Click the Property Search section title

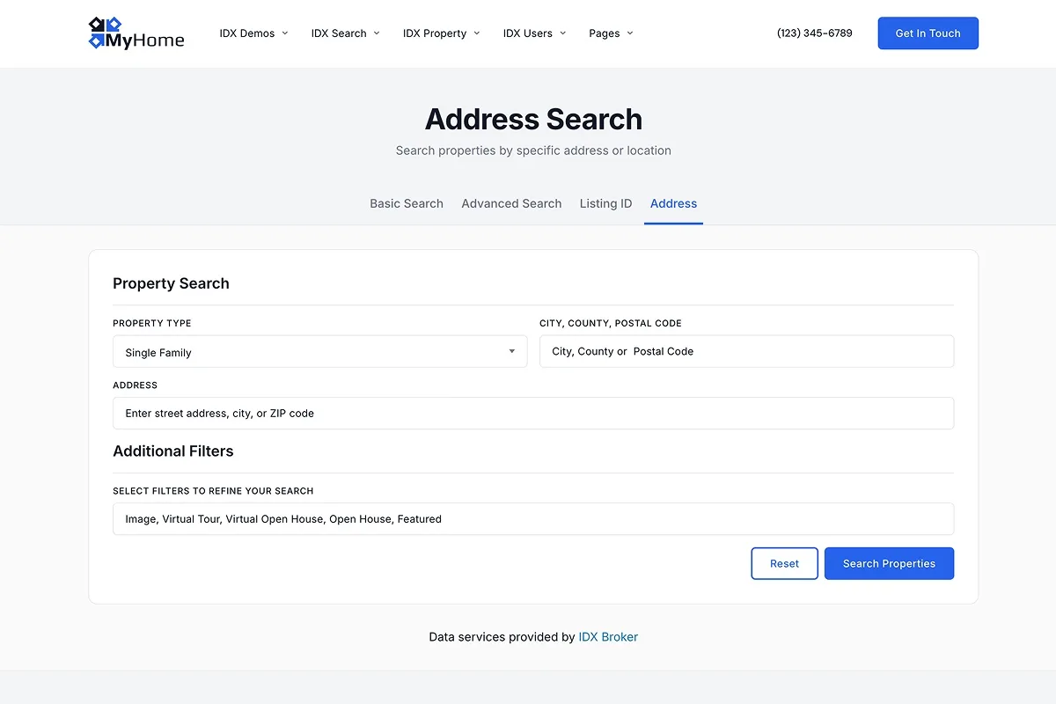coord(171,283)
